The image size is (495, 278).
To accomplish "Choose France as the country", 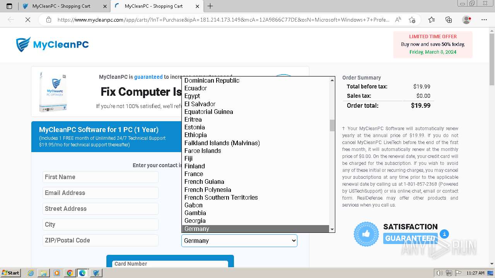I will pyautogui.click(x=255, y=174).
